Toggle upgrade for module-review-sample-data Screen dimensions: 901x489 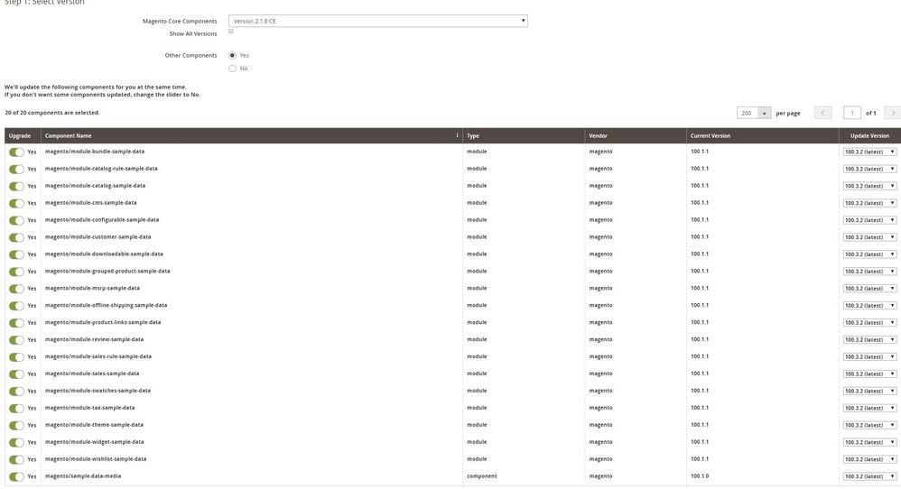(x=16, y=340)
